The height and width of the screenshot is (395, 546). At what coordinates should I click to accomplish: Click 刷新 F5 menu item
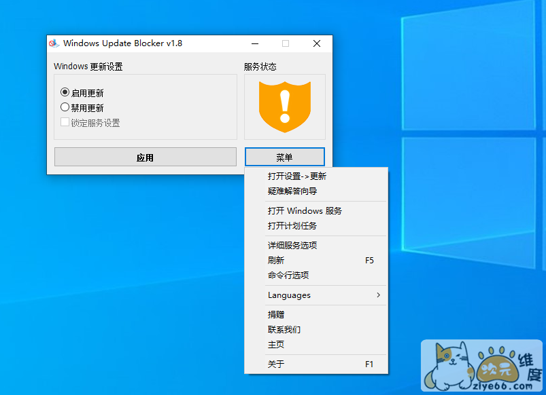[316, 261]
